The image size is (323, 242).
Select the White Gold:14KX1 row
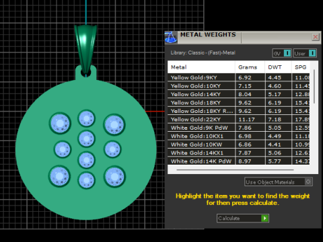(x=239, y=153)
